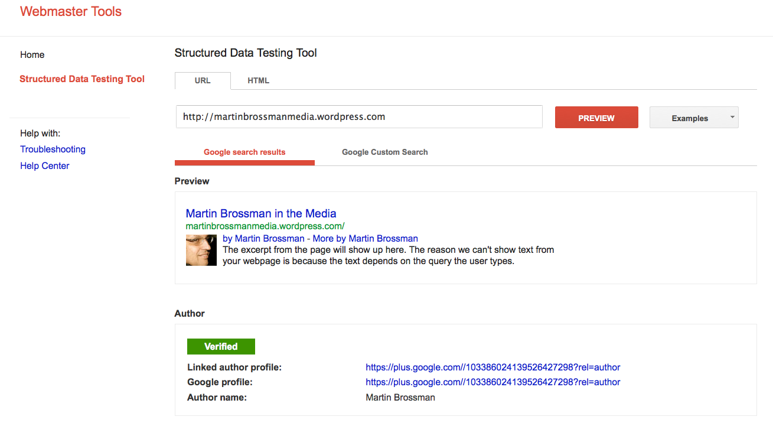Click the Structured Data Testing Tool page heading
This screenshot has width=773, height=426.
pyautogui.click(x=246, y=53)
